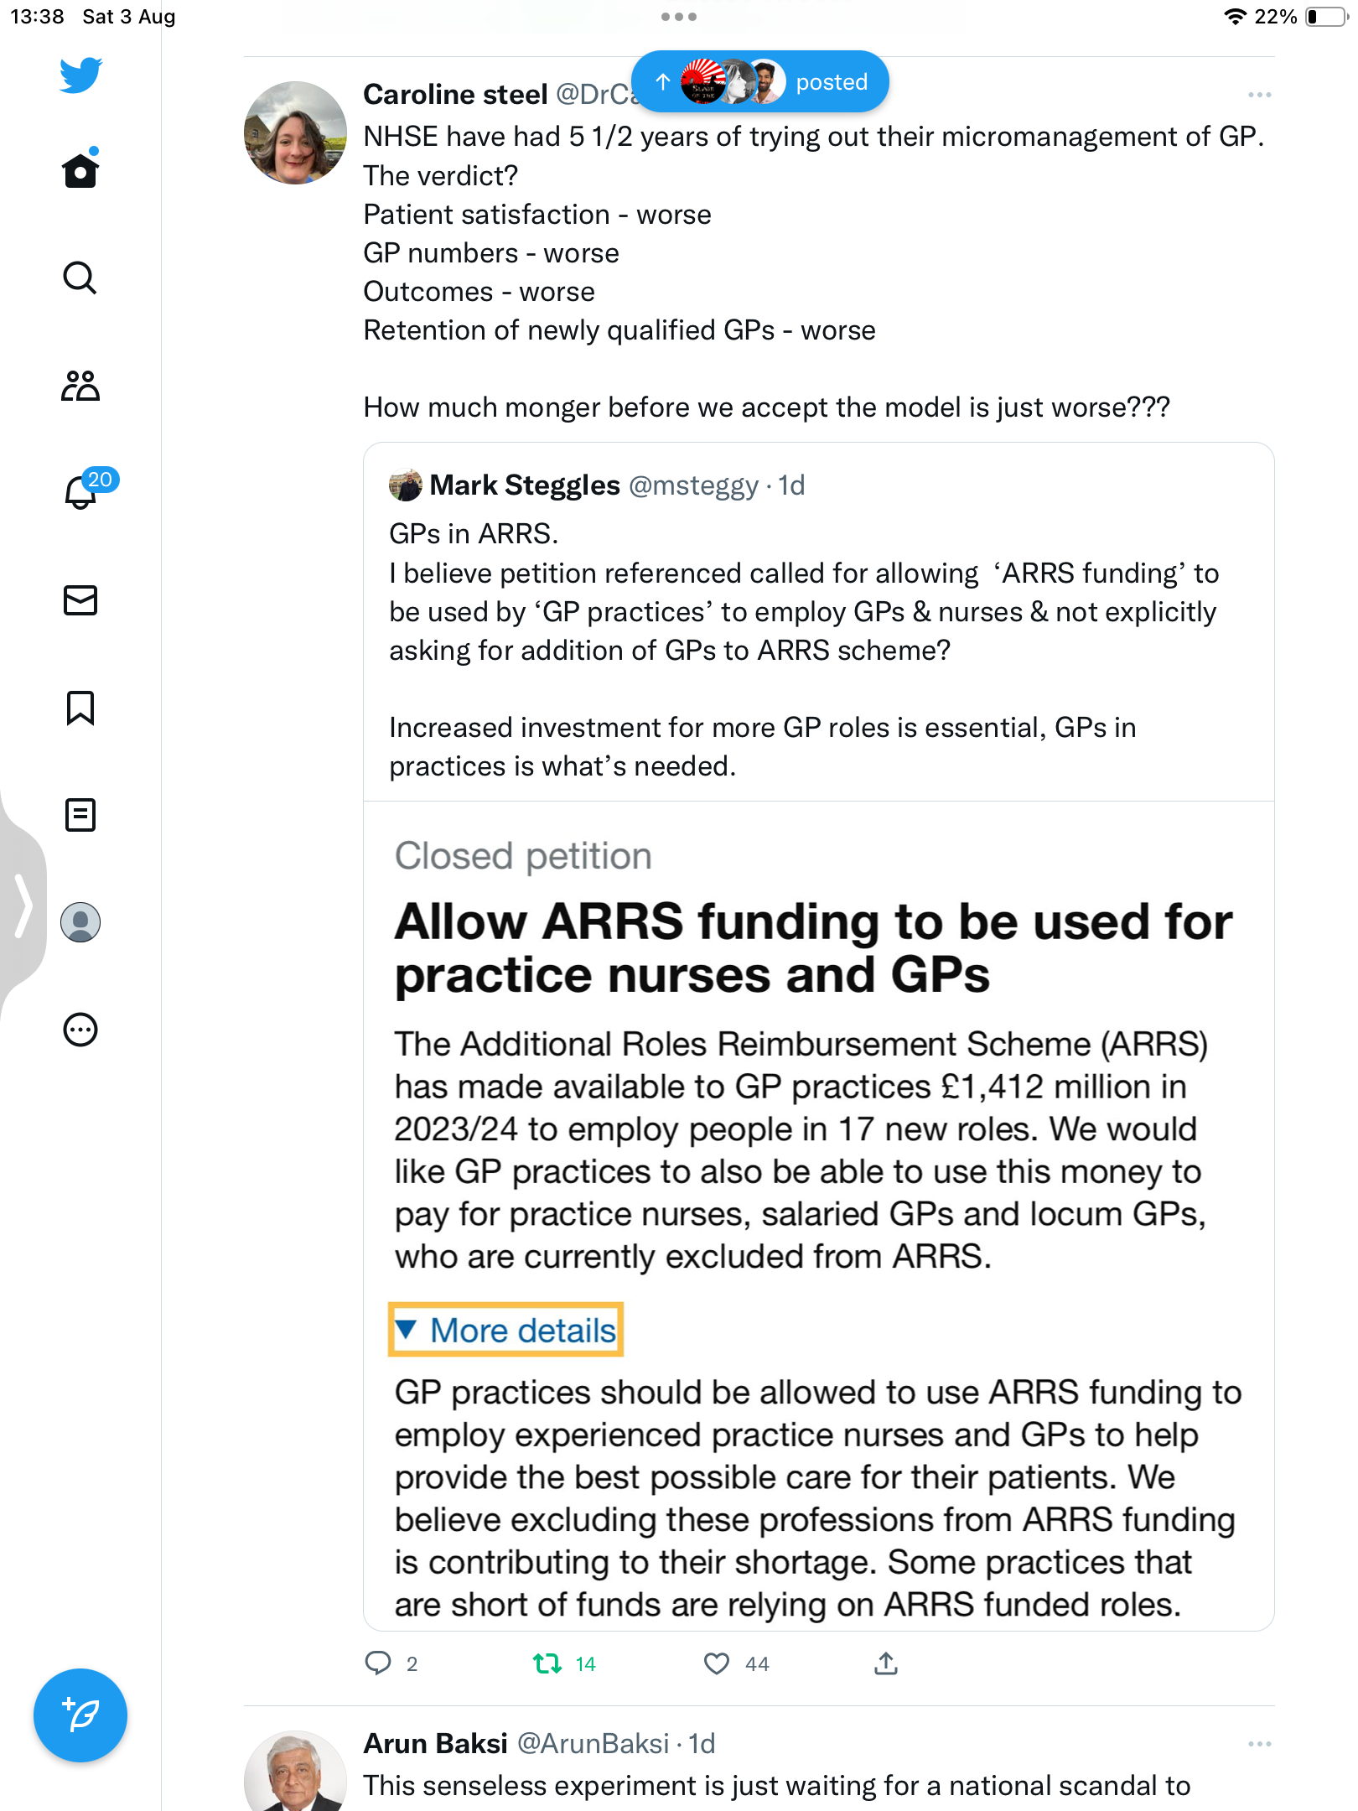Expand the sidebar with chevron handle

coord(22,905)
